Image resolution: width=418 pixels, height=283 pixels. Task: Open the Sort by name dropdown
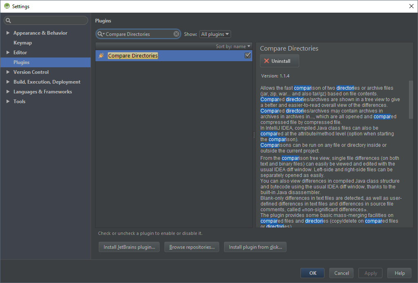[x=233, y=46]
